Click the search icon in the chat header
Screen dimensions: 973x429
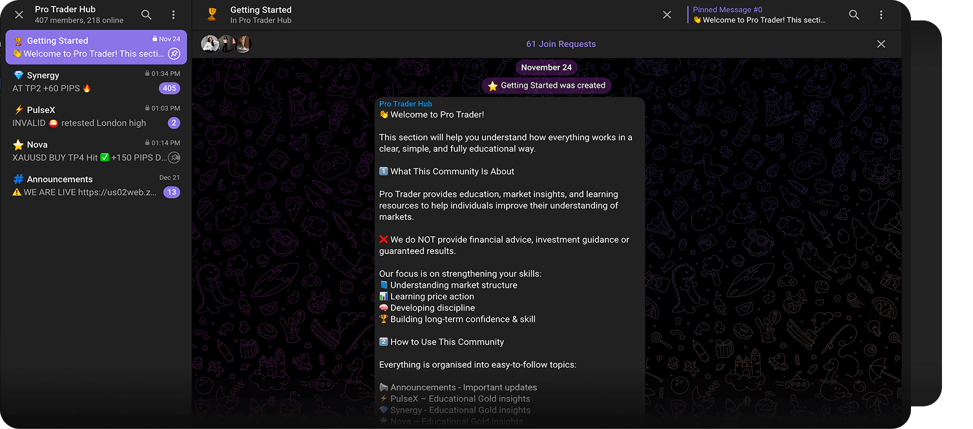tap(854, 15)
